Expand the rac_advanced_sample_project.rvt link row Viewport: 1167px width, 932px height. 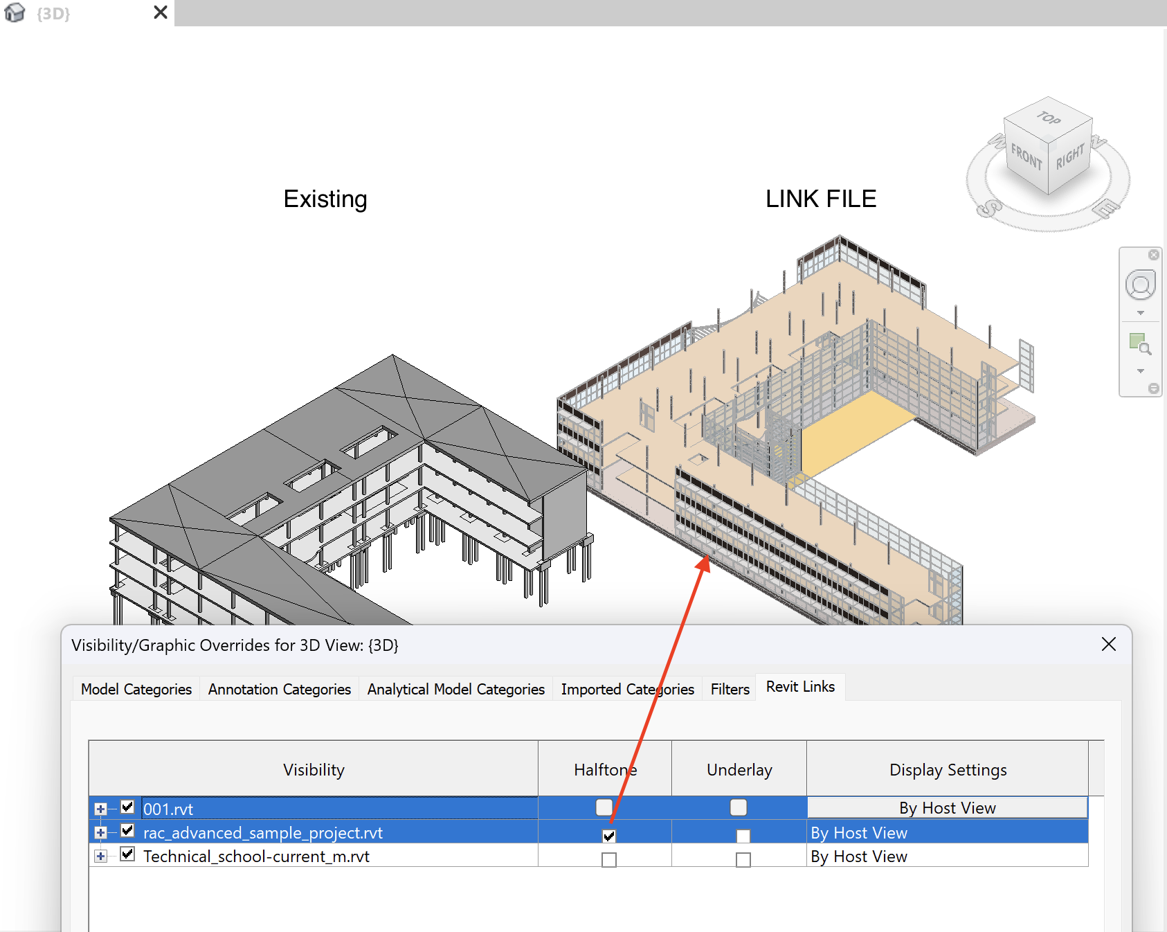point(101,832)
